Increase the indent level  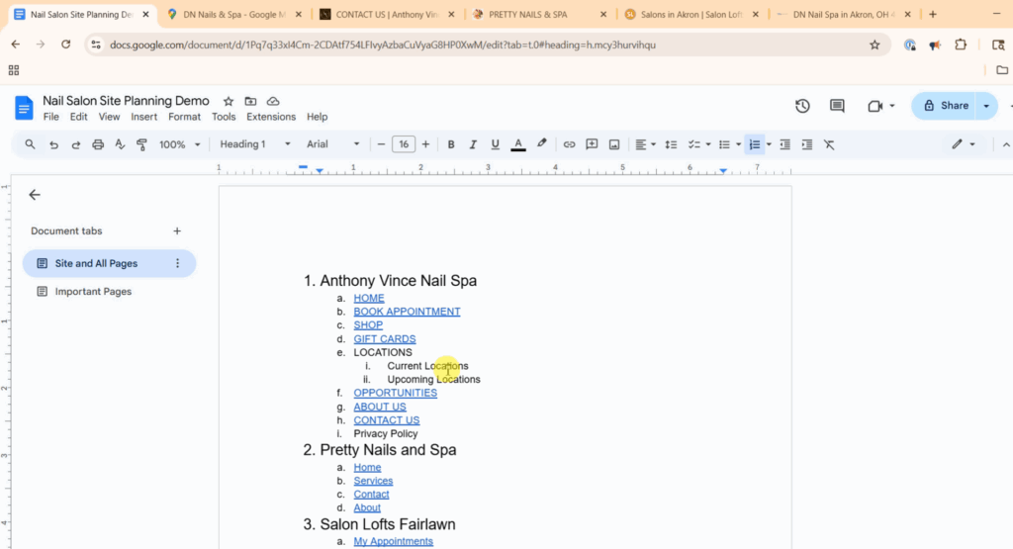[807, 144]
